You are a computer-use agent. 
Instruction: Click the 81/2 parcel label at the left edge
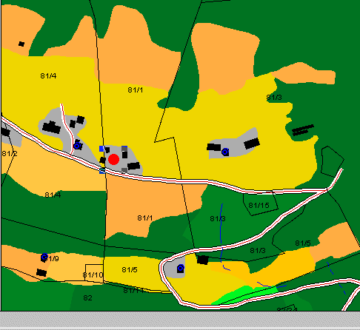tap(10, 154)
